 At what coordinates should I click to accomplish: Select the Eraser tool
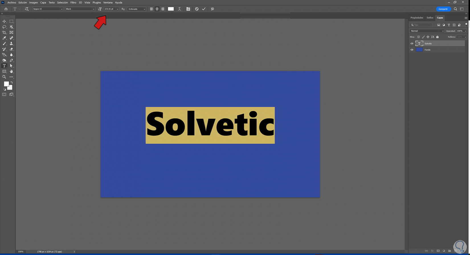point(11,49)
